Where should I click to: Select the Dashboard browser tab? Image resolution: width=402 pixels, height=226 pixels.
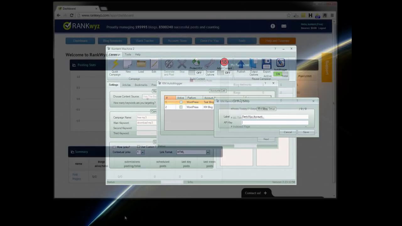(x=76, y=8)
